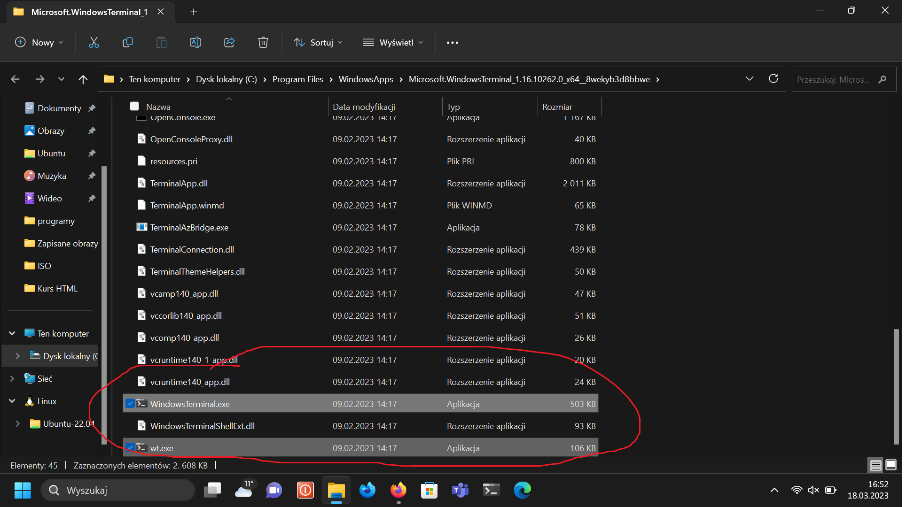Image resolution: width=914 pixels, height=507 pixels.
Task: Unpin Muzyka from quick access
Action: click(92, 176)
